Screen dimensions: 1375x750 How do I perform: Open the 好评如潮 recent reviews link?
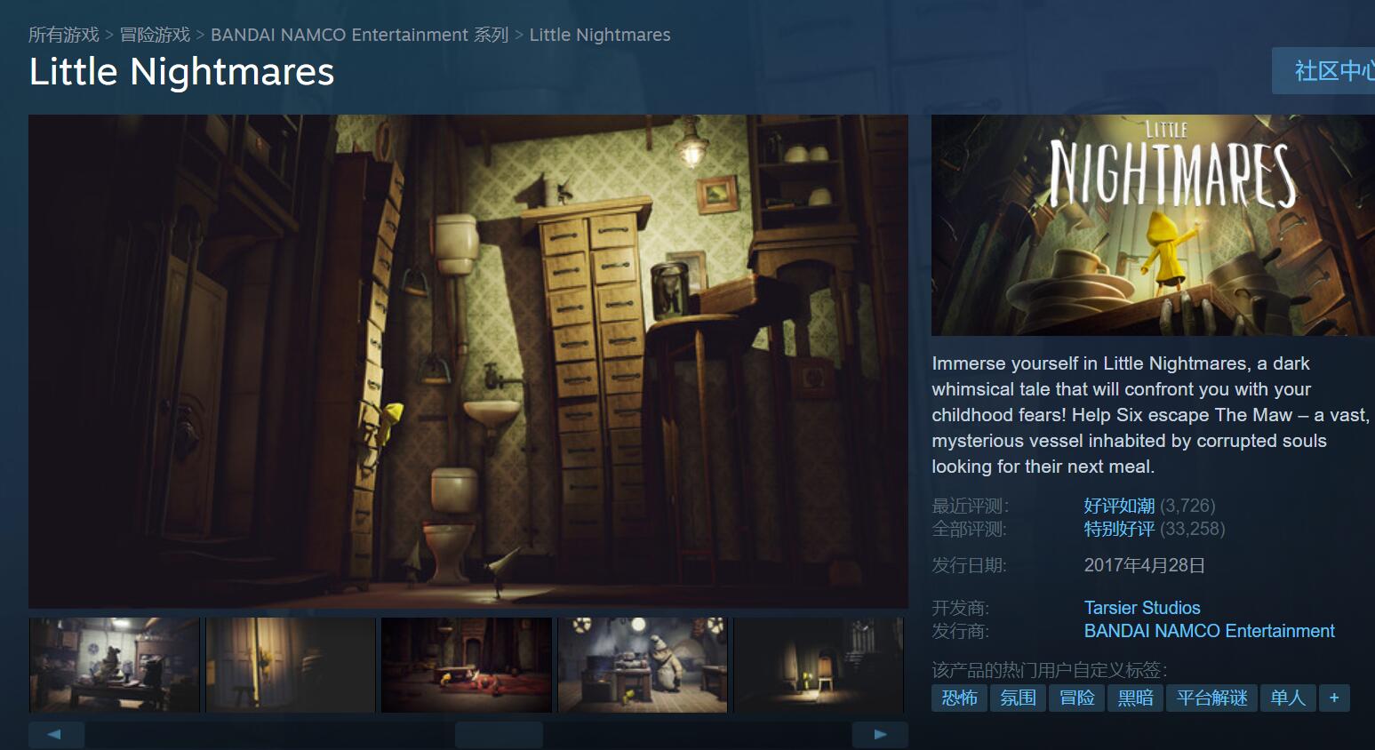[x=1118, y=506]
